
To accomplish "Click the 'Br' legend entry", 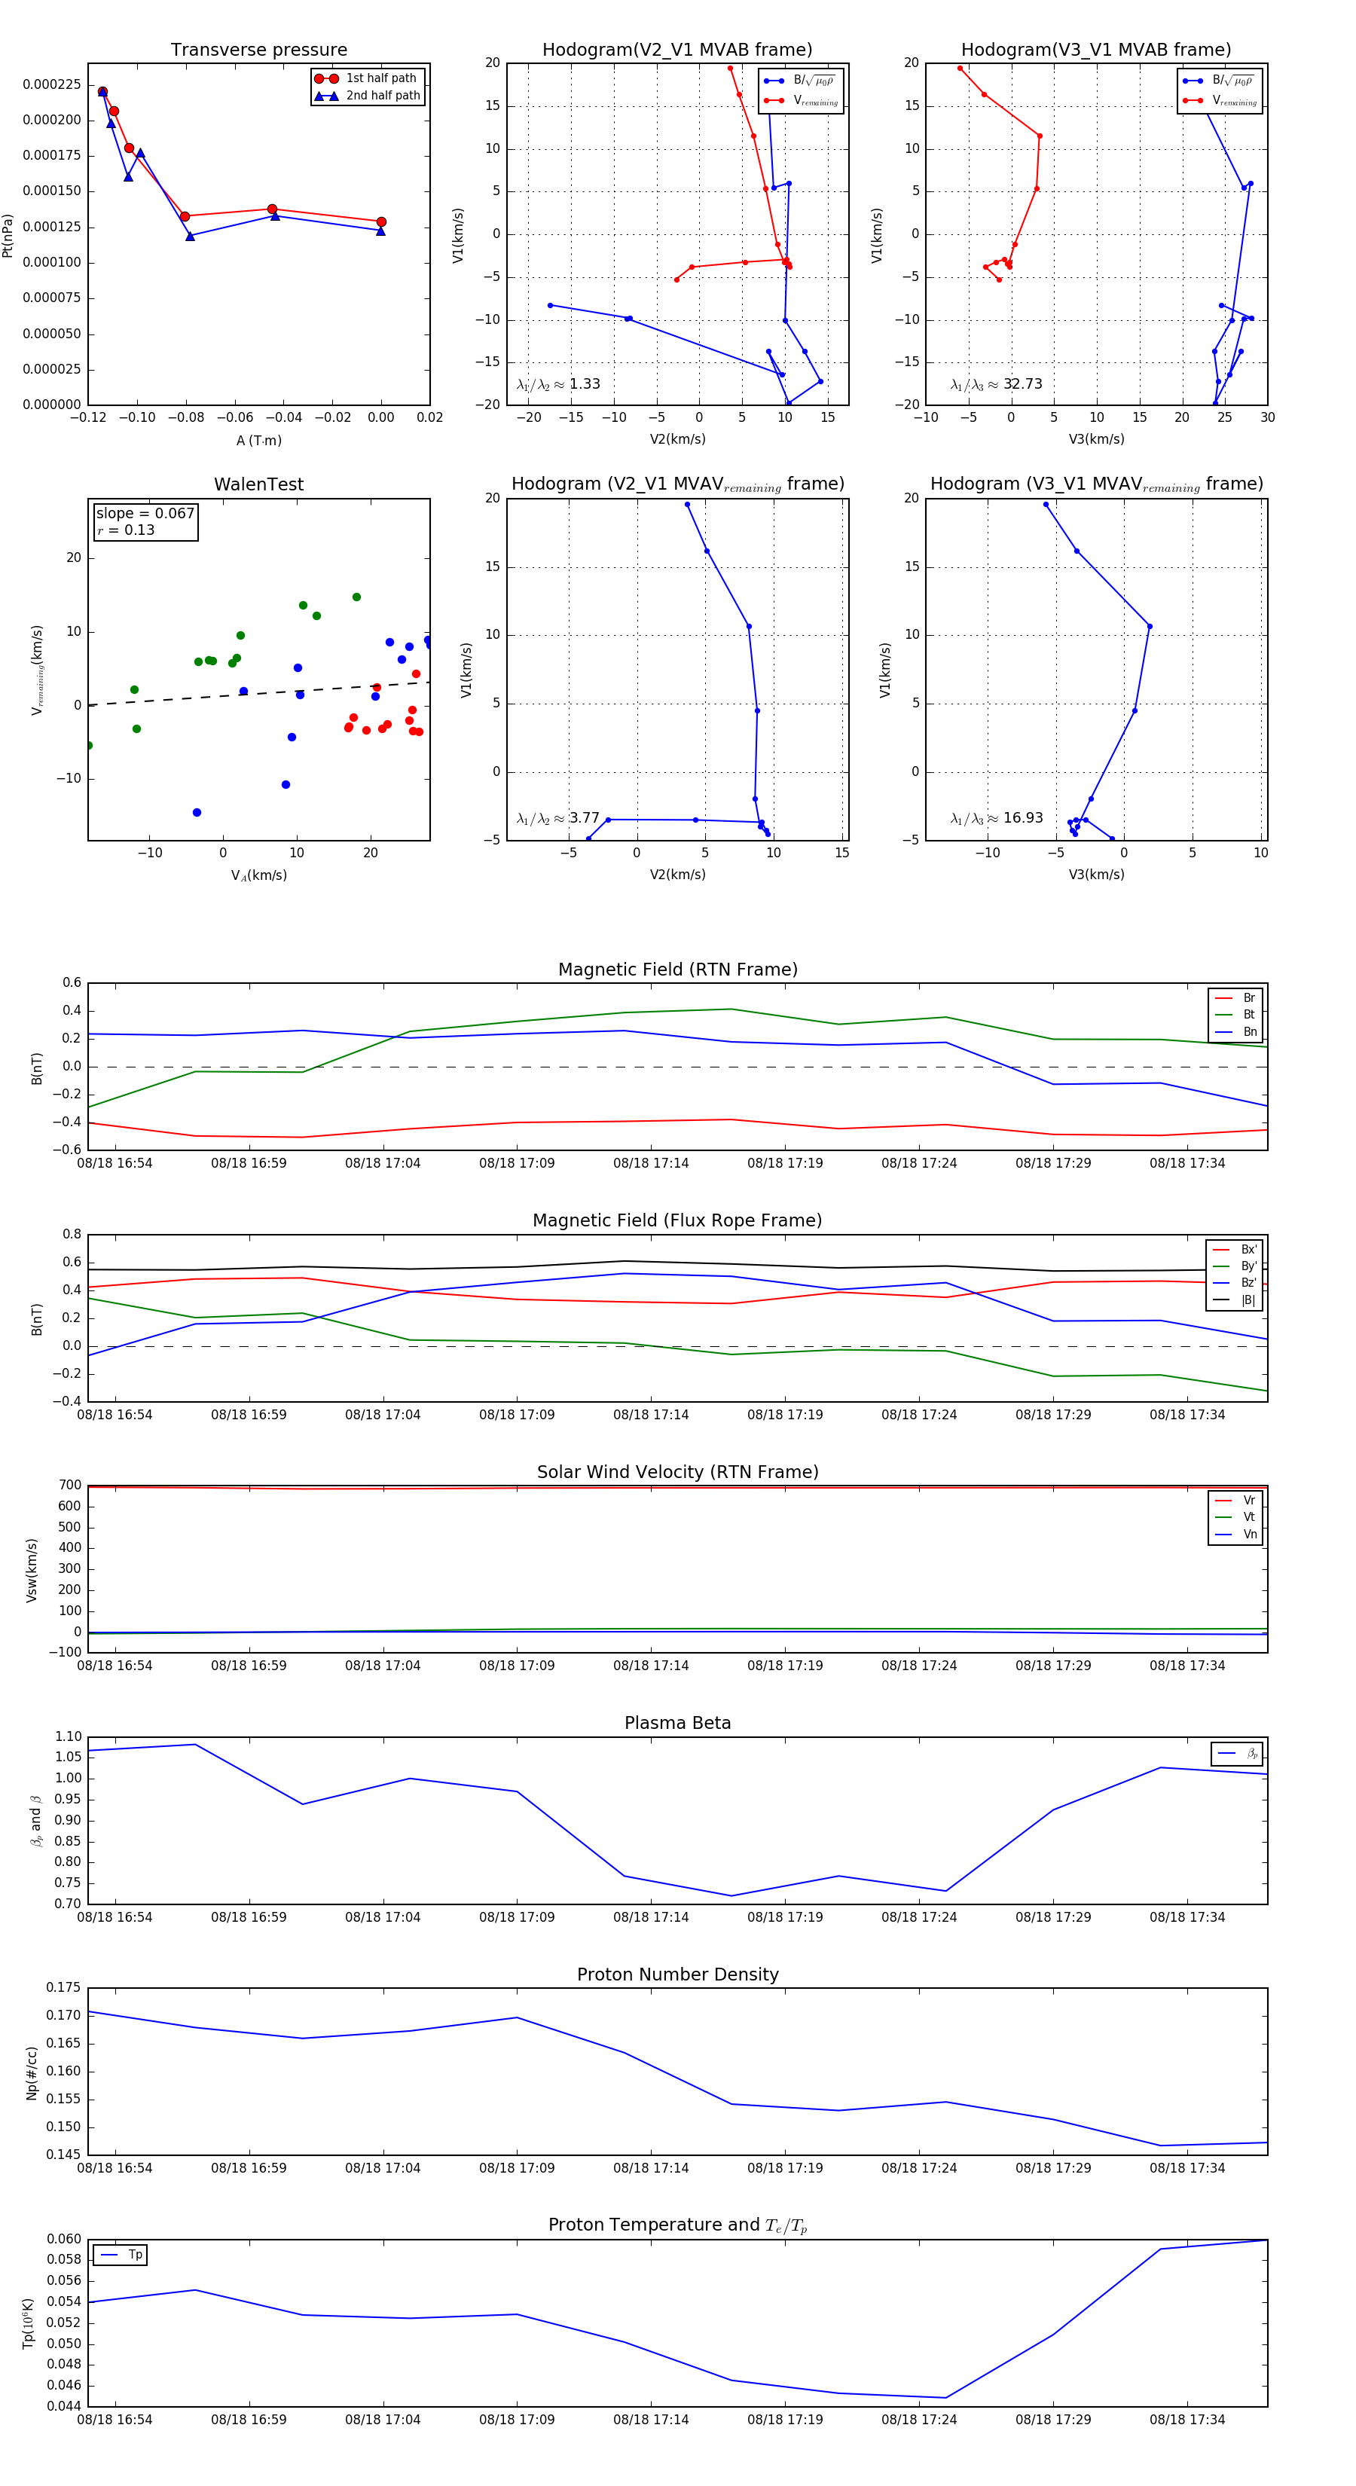I will [x=1235, y=998].
